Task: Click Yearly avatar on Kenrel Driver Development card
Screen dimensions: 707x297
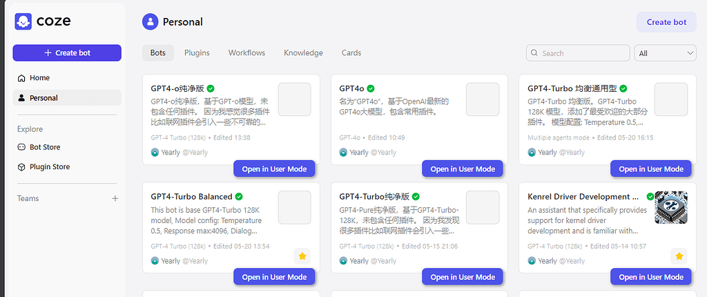Action: (x=532, y=261)
